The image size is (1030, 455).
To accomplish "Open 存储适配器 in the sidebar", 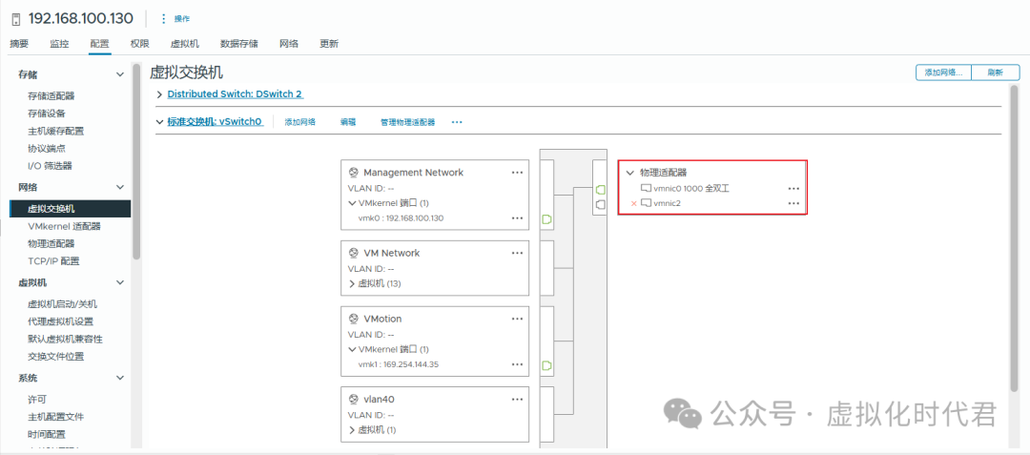I will pyautogui.click(x=51, y=95).
